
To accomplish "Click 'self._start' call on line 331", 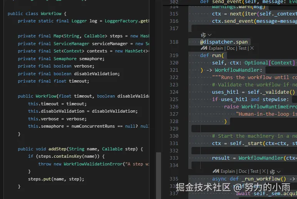I will (x=246, y=143).
